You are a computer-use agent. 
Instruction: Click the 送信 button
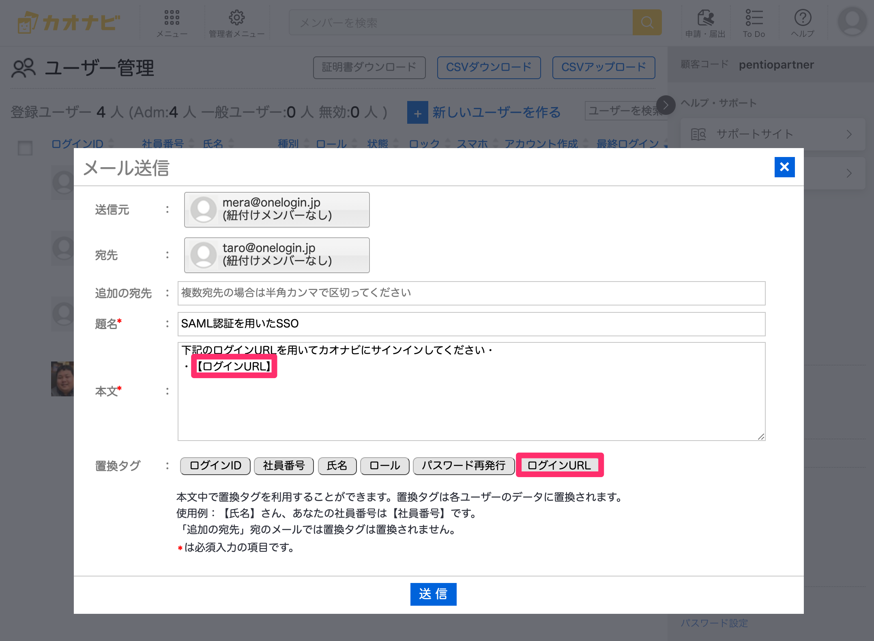click(433, 594)
